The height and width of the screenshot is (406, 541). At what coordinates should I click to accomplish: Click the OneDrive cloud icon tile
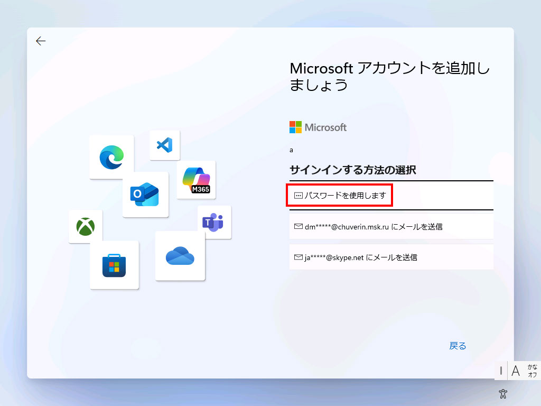(x=180, y=256)
